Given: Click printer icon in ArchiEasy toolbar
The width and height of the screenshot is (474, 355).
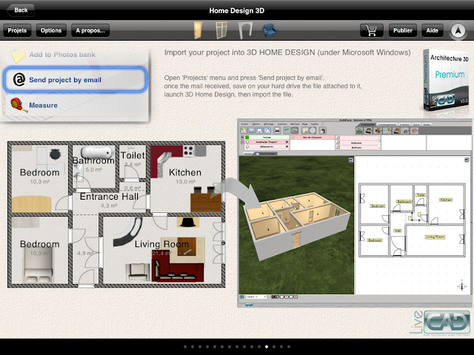Looking at the screenshot, I should click(277, 130).
